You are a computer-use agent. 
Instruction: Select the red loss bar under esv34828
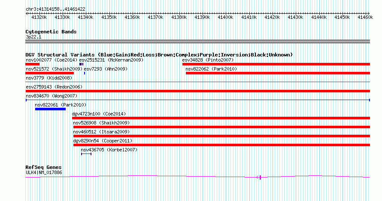click(276, 64)
